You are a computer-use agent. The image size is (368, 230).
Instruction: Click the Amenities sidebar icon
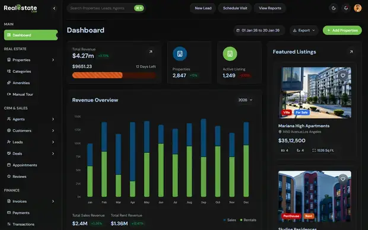(x=9, y=83)
